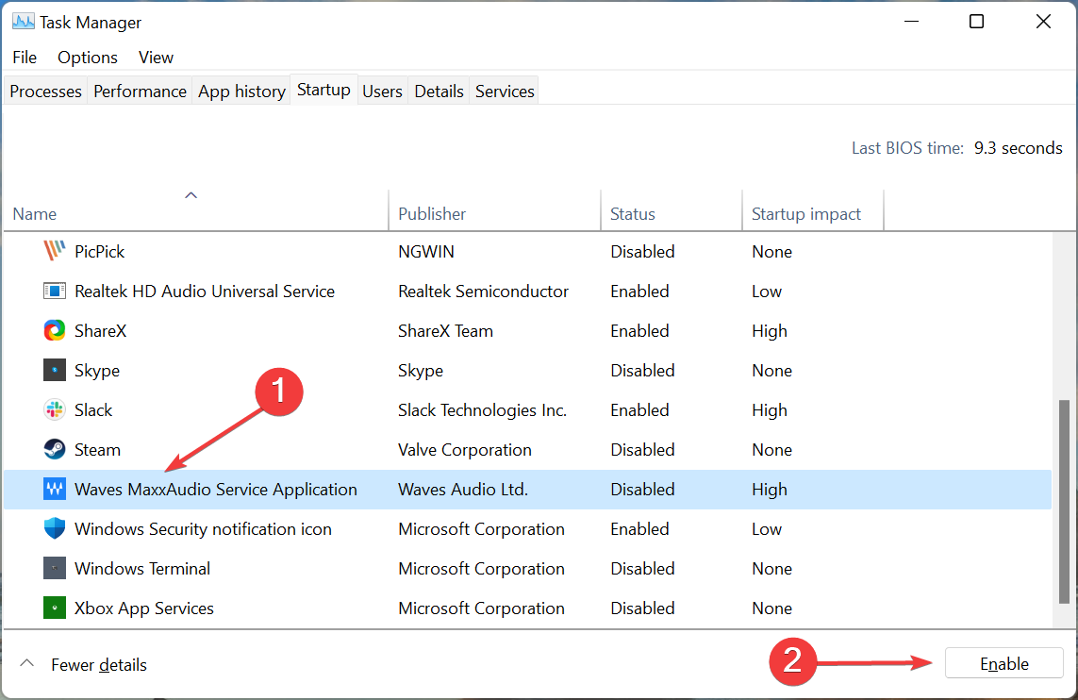This screenshot has width=1078, height=700.
Task: Click the Realtek Semiconductor publisher cell
Action: (483, 291)
